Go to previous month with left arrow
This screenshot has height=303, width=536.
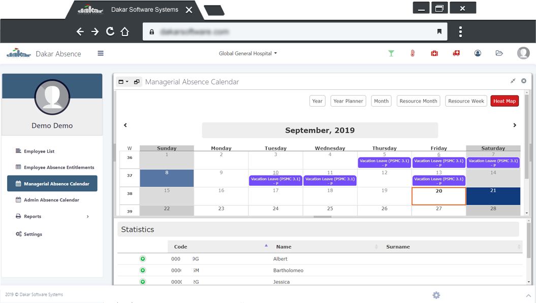(x=125, y=125)
